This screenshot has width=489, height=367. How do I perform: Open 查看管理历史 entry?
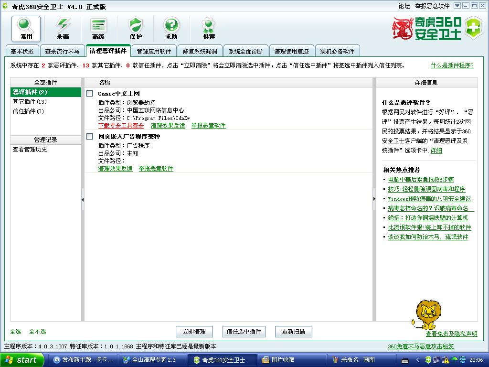click(x=30, y=150)
